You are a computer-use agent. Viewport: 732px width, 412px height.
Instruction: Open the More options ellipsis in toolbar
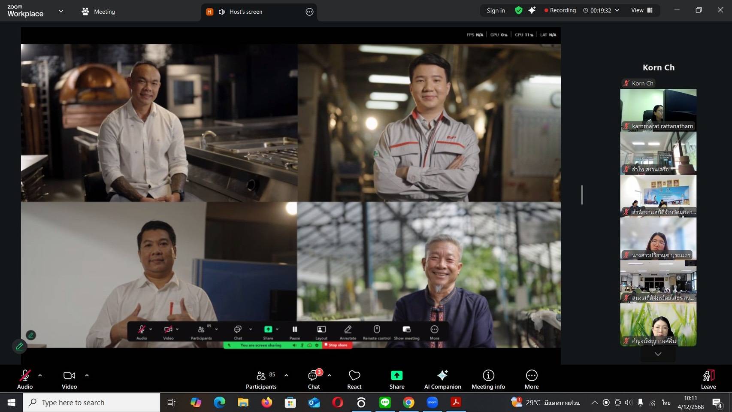[x=531, y=379]
